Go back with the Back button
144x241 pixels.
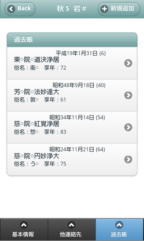point(20,9)
